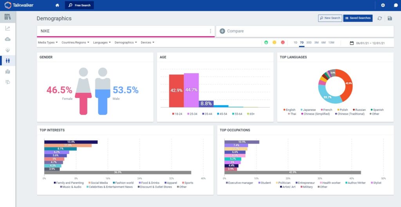Click the 18-24 red legend swatch

173,114
